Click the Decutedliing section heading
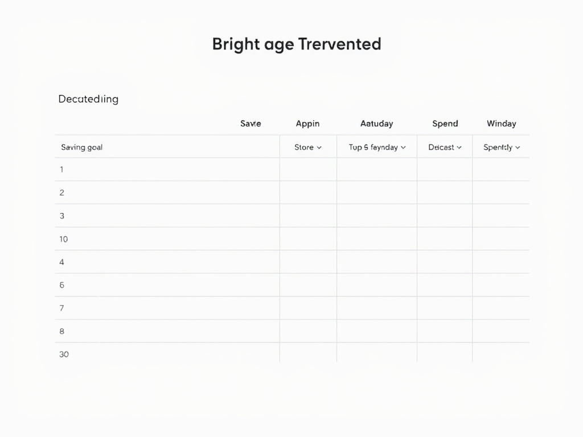The width and height of the screenshot is (583, 437). tap(88, 99)
